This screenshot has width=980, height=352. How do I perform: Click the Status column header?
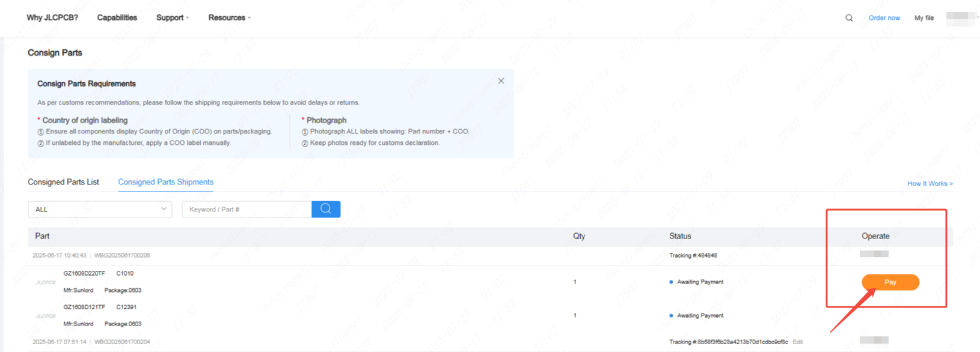tap(680, 236)
